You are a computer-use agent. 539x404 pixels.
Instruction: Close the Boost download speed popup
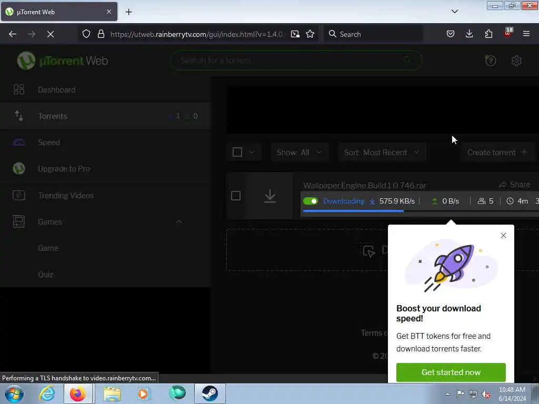click(503, 235)
